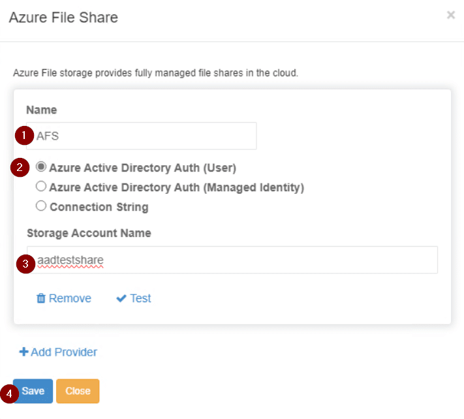Screen dimensions: 464x419
Task: Click the Add Provider link
Action: pos(58,352)
